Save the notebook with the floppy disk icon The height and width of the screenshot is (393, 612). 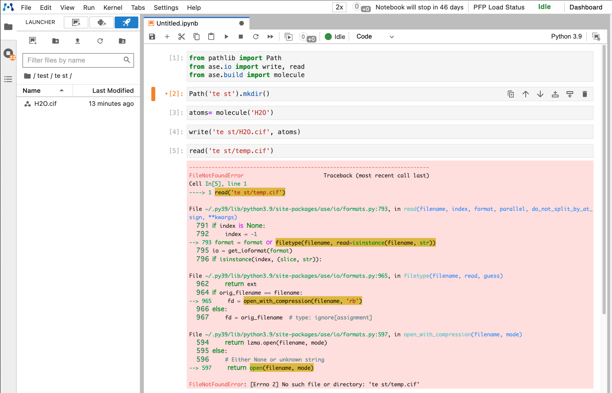pos(152,37)
